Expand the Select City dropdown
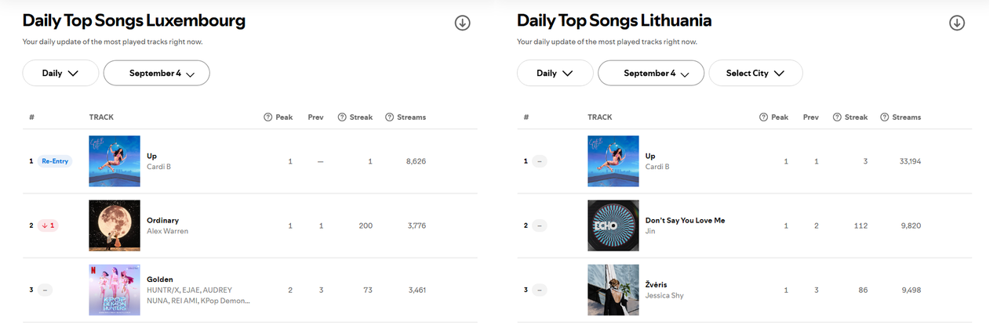Screen dimensions: 1004x332 [x=755, y=73]
